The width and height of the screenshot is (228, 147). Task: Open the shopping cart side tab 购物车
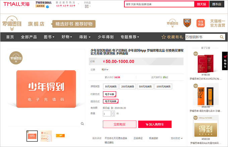point(225,61)
